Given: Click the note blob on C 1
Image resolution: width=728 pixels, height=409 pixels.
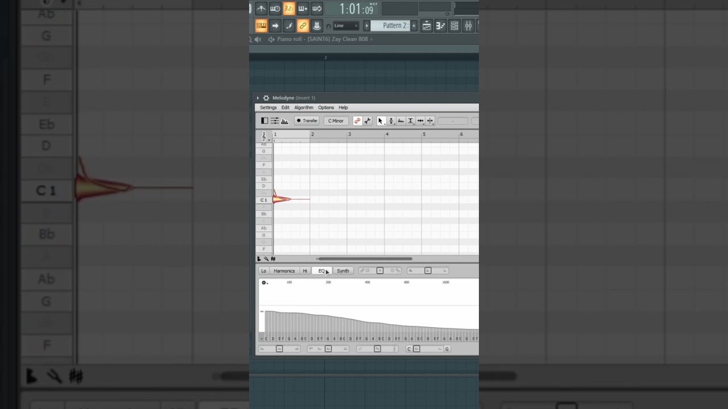Looking at the screenshot, I should [x=282, y=198].
